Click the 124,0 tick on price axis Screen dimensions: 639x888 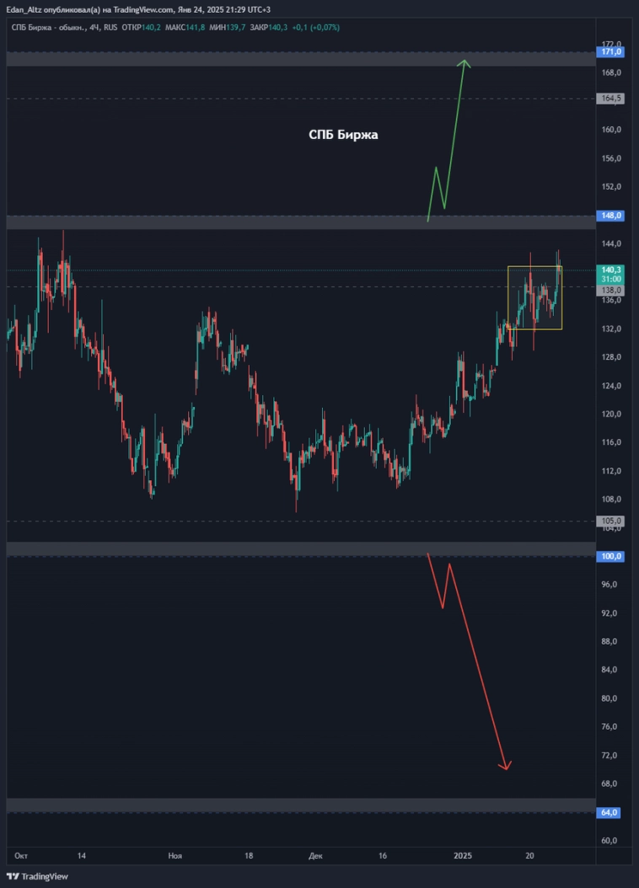tap(612, 386)
